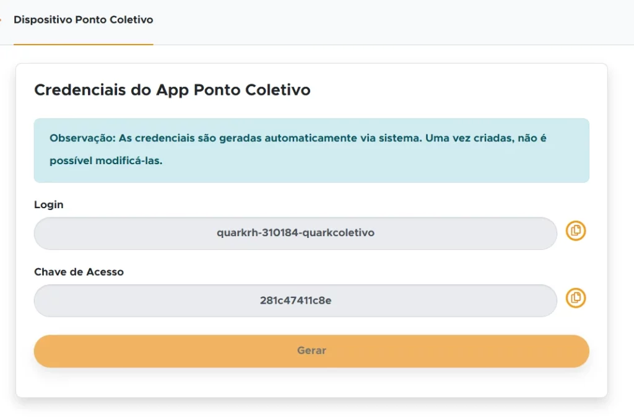
Task: Open the Dispositivo Ponto Coletivo tab
Action: [x=83, y=20]
